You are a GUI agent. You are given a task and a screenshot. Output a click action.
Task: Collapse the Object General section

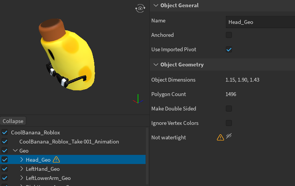click(156, 5)
